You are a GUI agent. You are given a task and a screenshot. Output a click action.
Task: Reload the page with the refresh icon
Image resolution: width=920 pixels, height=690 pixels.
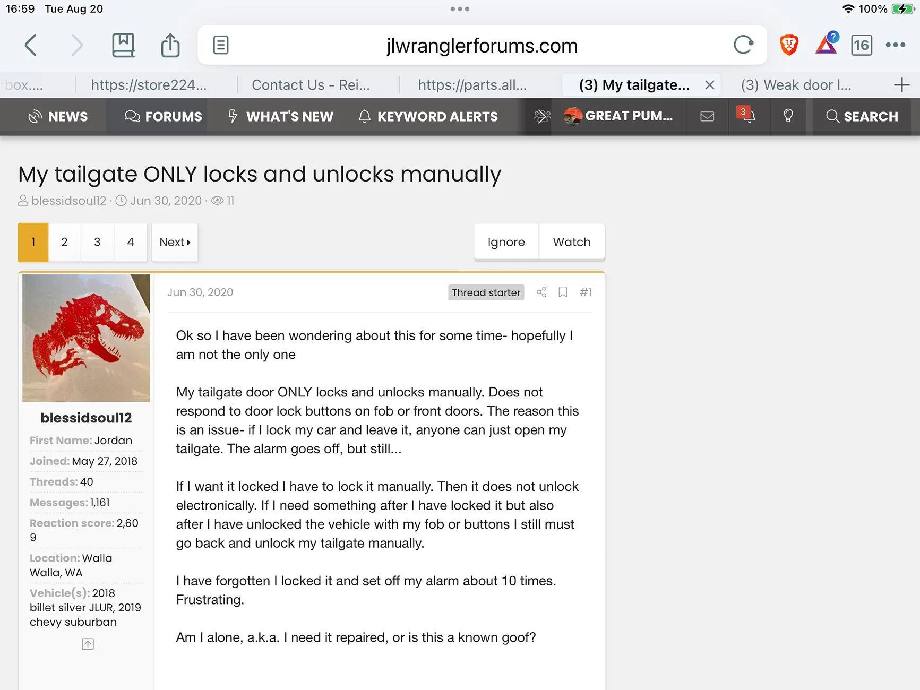743,45
